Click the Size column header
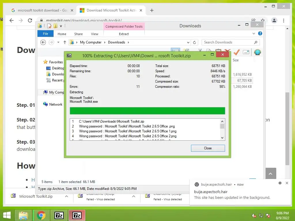The width and height of the screenshot is (295, 221). [236, 60]
